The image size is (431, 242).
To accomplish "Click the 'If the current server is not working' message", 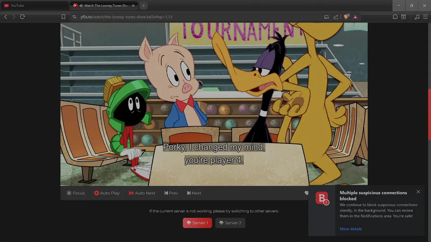I will tap(214, 211).
